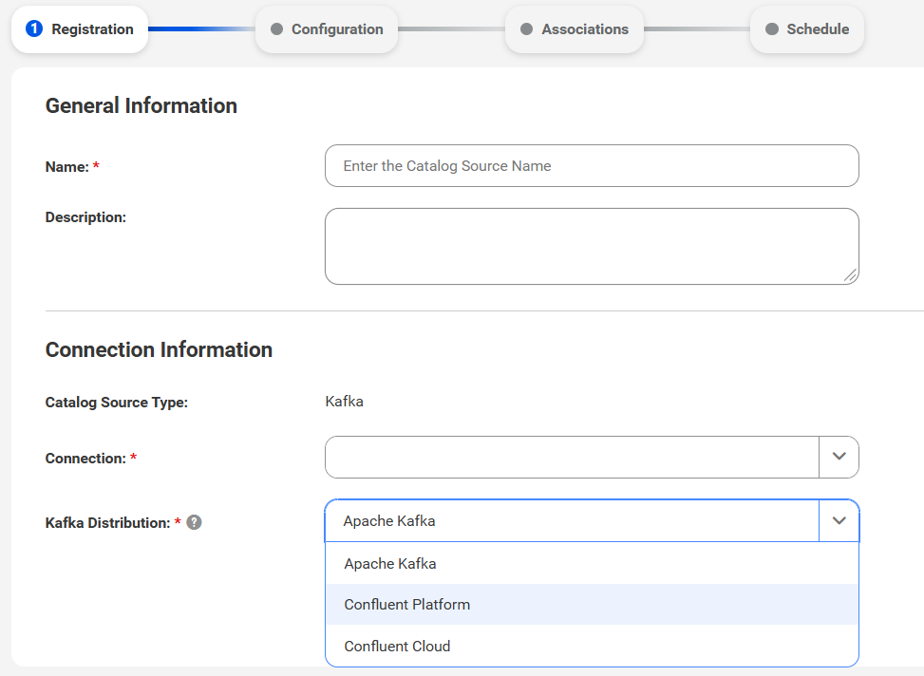Collapse the Kafka Distribution dropdown arrow
Screen dimensions: 924x676
point(839,520)
